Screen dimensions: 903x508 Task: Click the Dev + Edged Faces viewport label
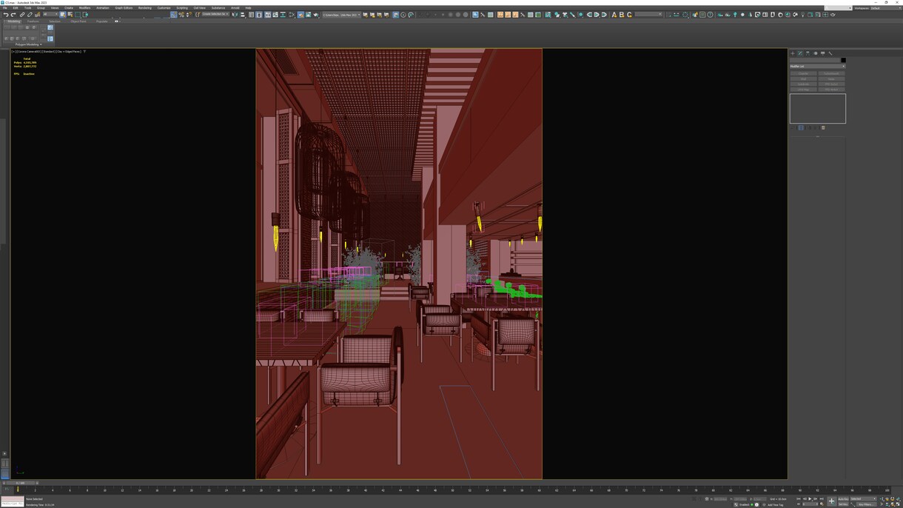(x=70, y=51)
